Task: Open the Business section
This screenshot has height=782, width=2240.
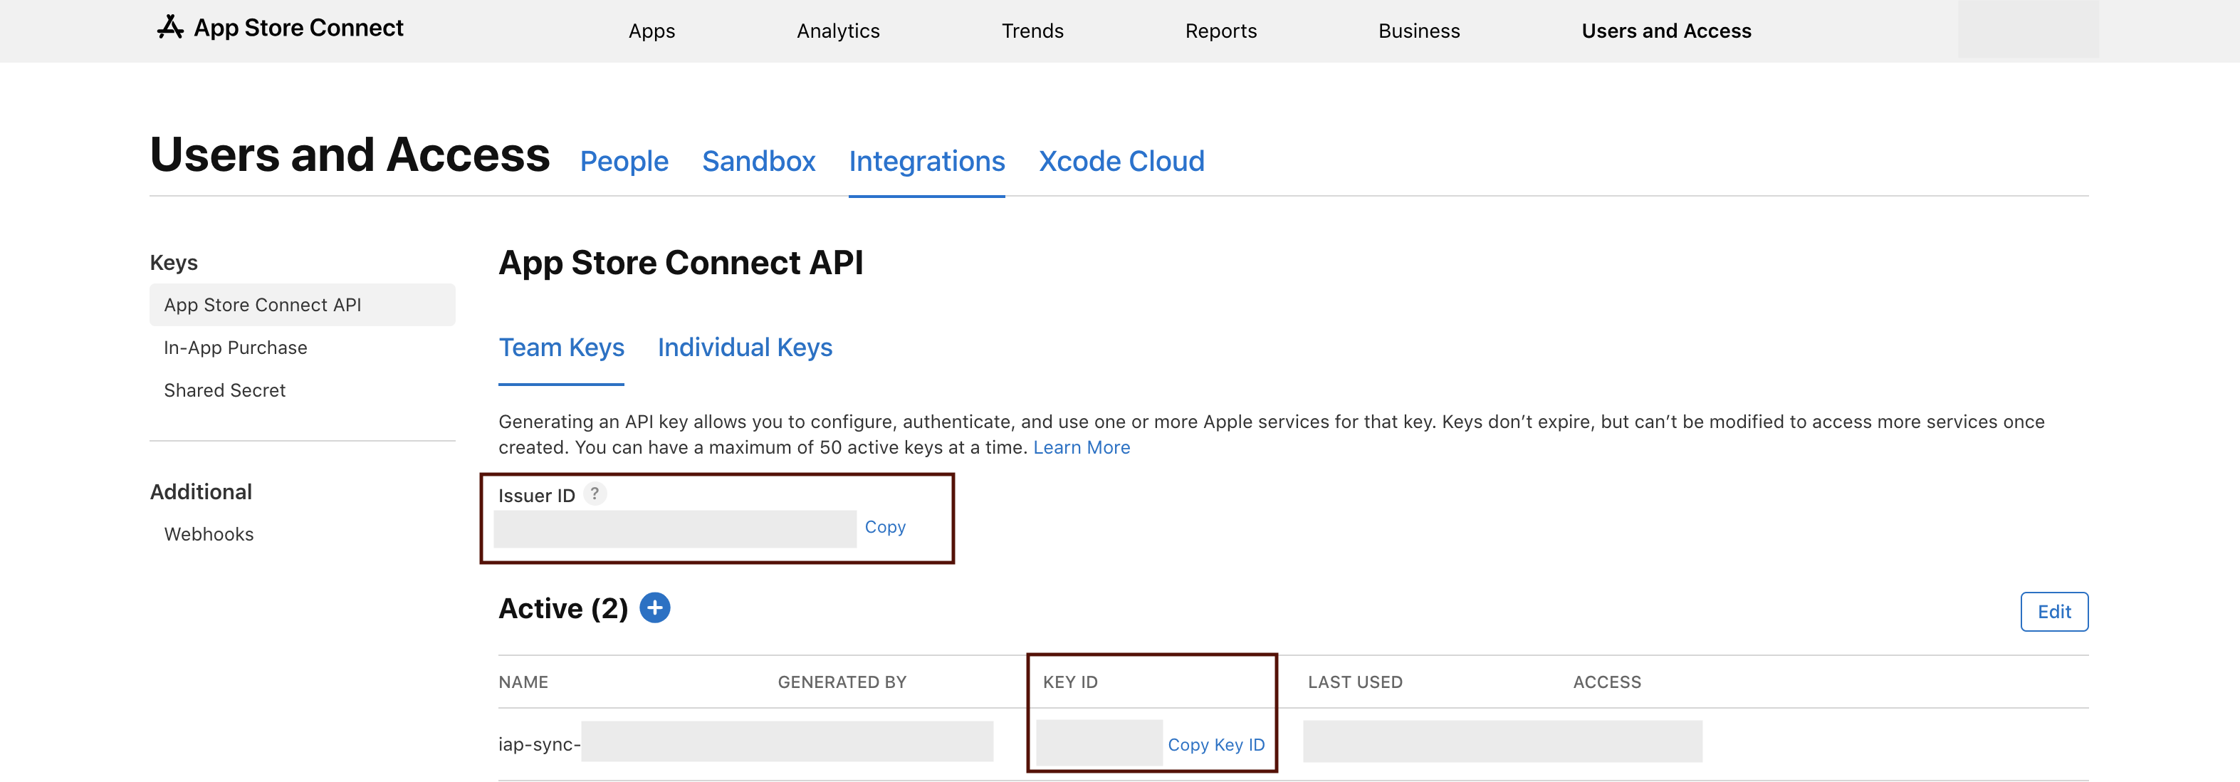Action: coord(1418,31)
